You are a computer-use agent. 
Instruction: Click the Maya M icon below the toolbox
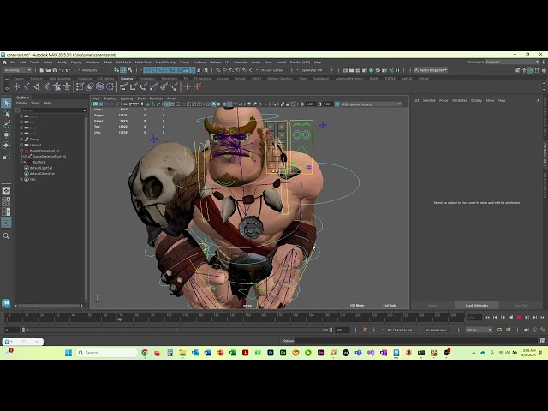[x=6, y=303]
